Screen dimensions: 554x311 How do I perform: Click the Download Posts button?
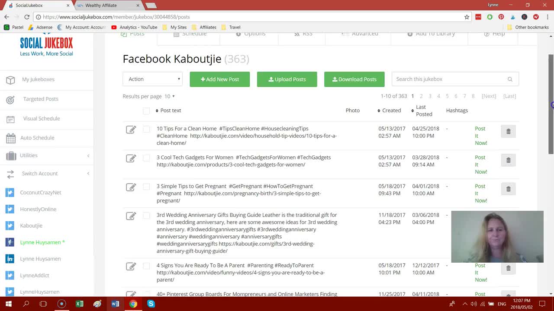pos(354,79)
